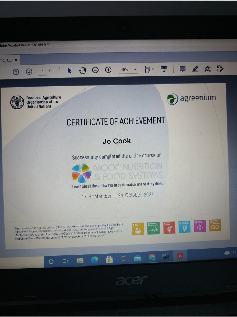Click the CERTIFICATE OF ACHIEVEMENT heading
237x317 pixels.
point(116,122)
